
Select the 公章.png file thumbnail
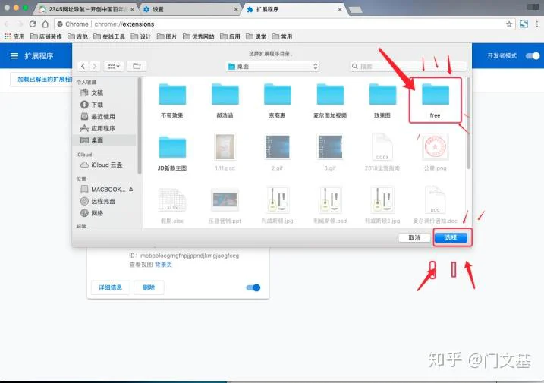click(436, 149)
